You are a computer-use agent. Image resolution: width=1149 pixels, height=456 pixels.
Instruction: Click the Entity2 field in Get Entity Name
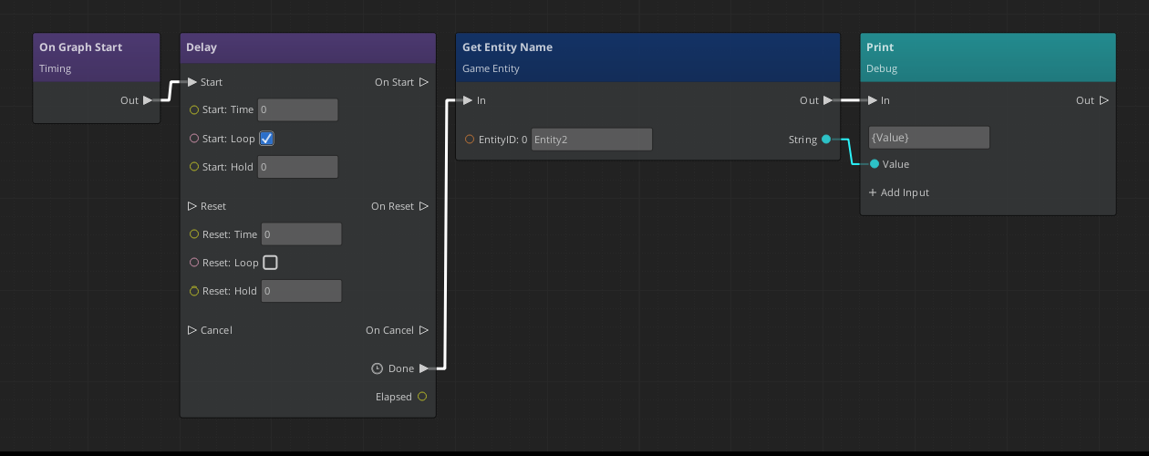(x=592, y=140)
